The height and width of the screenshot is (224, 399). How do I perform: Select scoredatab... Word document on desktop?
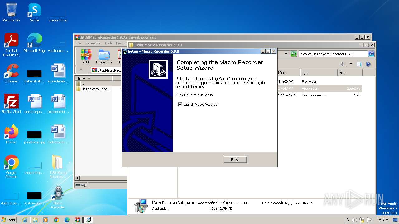[58, 73]
